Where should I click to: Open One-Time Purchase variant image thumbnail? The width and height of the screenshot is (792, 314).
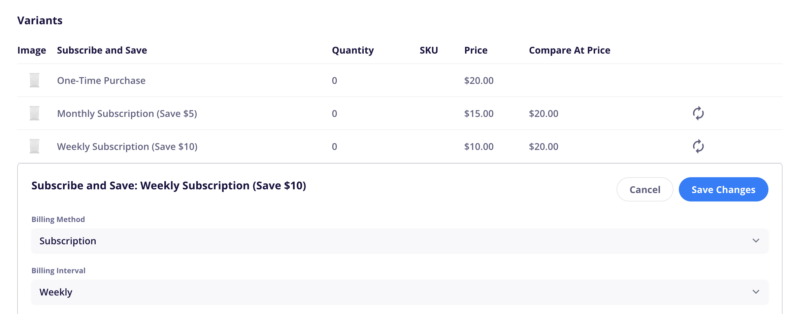pos(34,80)
